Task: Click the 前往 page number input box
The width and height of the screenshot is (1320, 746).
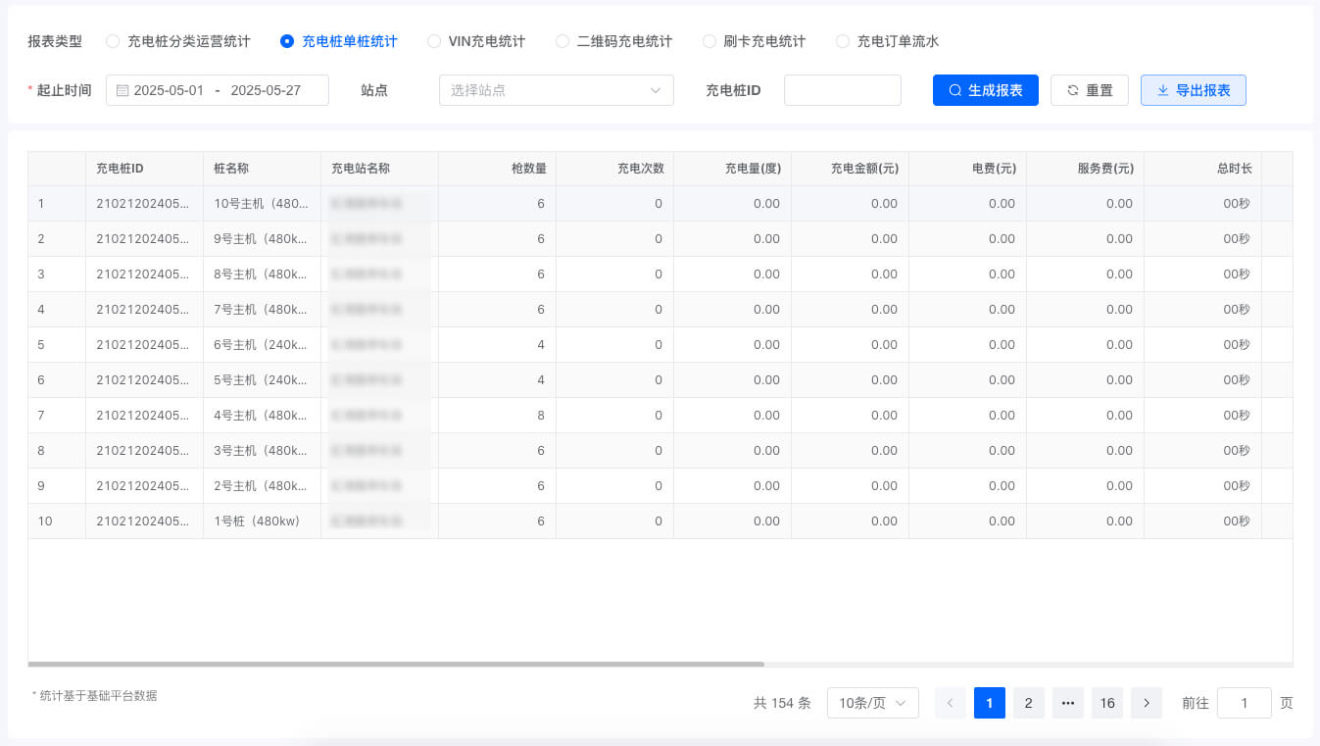Action: point(1244,703)
